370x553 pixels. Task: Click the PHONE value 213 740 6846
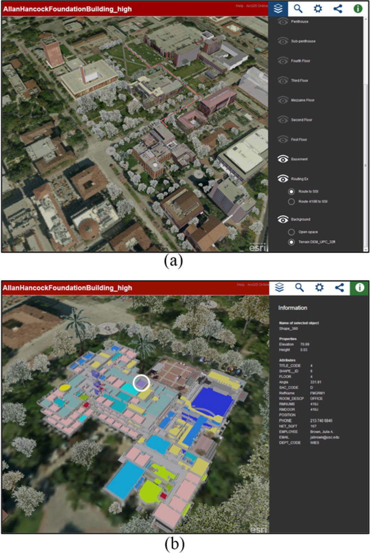pos(321,421)
